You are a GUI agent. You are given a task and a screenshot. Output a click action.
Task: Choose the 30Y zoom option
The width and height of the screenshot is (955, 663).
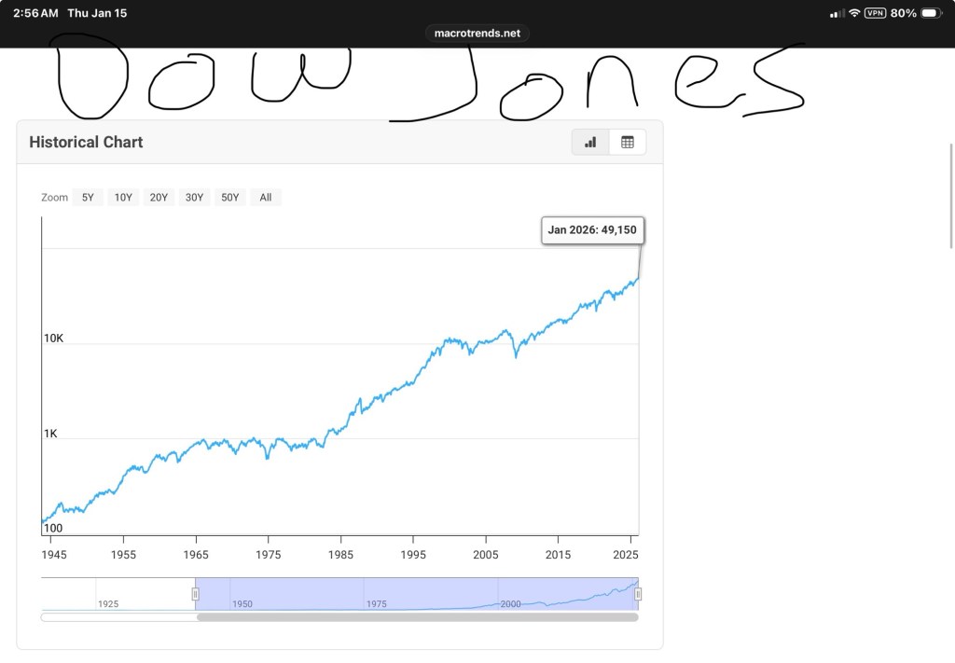pyautogui.click(x=194, y=198)
